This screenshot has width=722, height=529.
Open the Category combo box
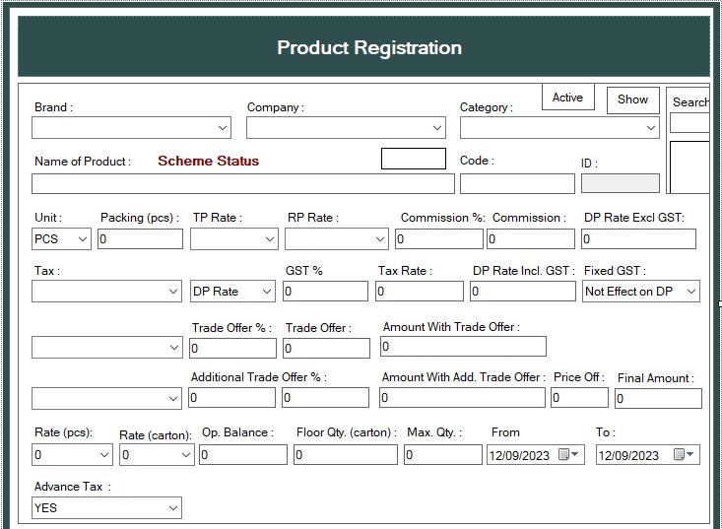click(x=650, y=128)
